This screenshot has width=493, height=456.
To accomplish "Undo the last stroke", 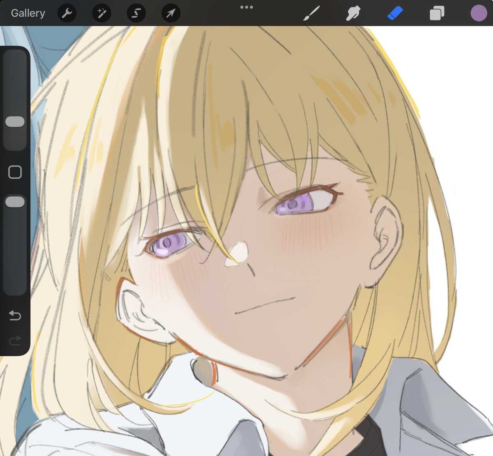I will pyautogui.click(x=15, y=316).
